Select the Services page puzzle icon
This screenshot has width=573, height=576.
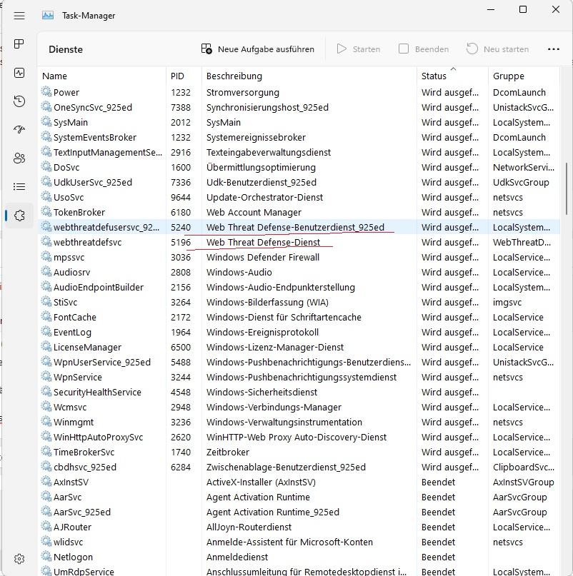point(19,216)
